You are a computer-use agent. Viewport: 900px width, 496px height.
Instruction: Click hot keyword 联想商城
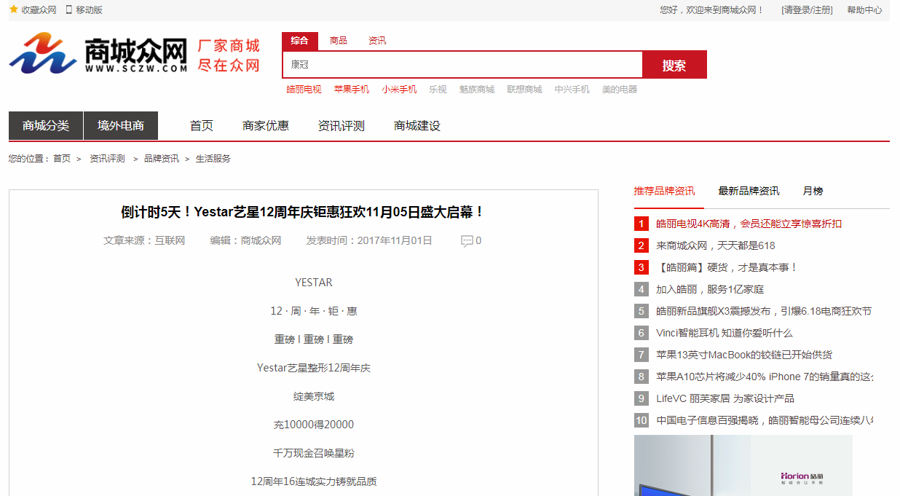[525, 90]
